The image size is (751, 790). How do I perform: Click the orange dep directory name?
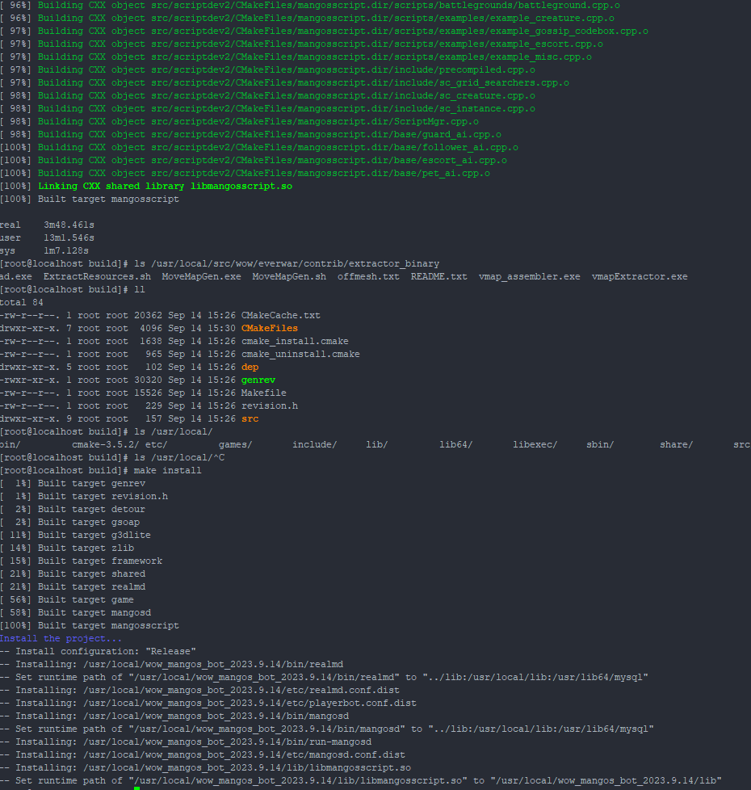click(x=250, y=367)
